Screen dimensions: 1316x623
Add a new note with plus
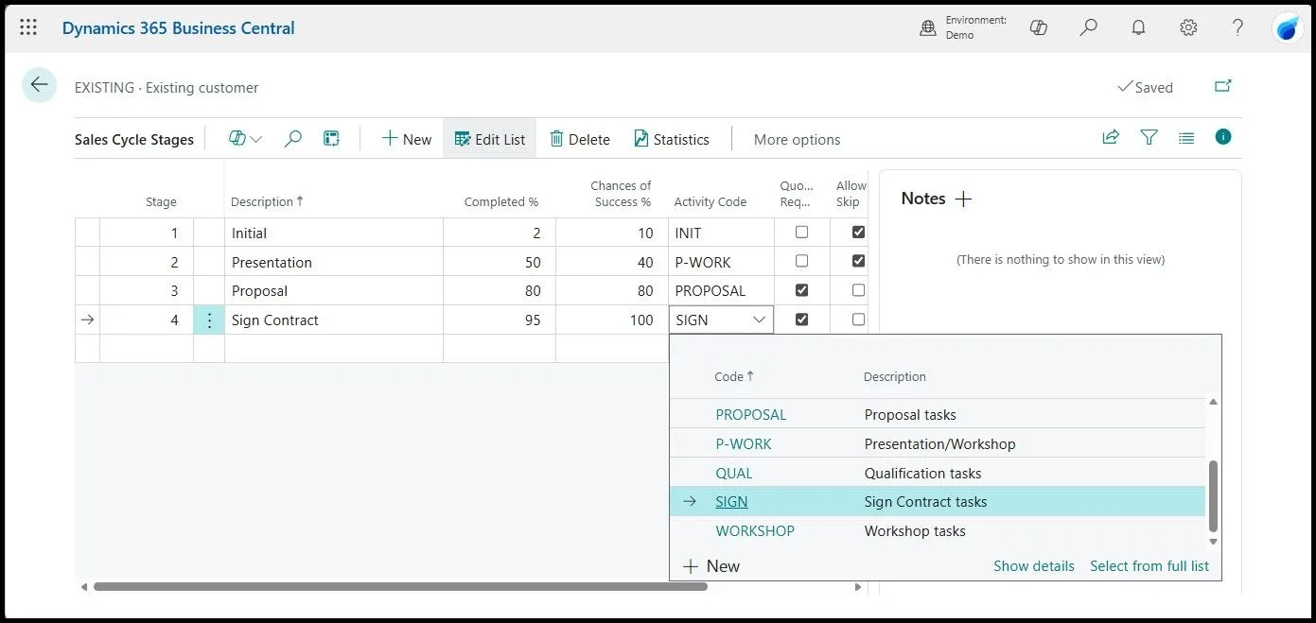tap(963, 199)
